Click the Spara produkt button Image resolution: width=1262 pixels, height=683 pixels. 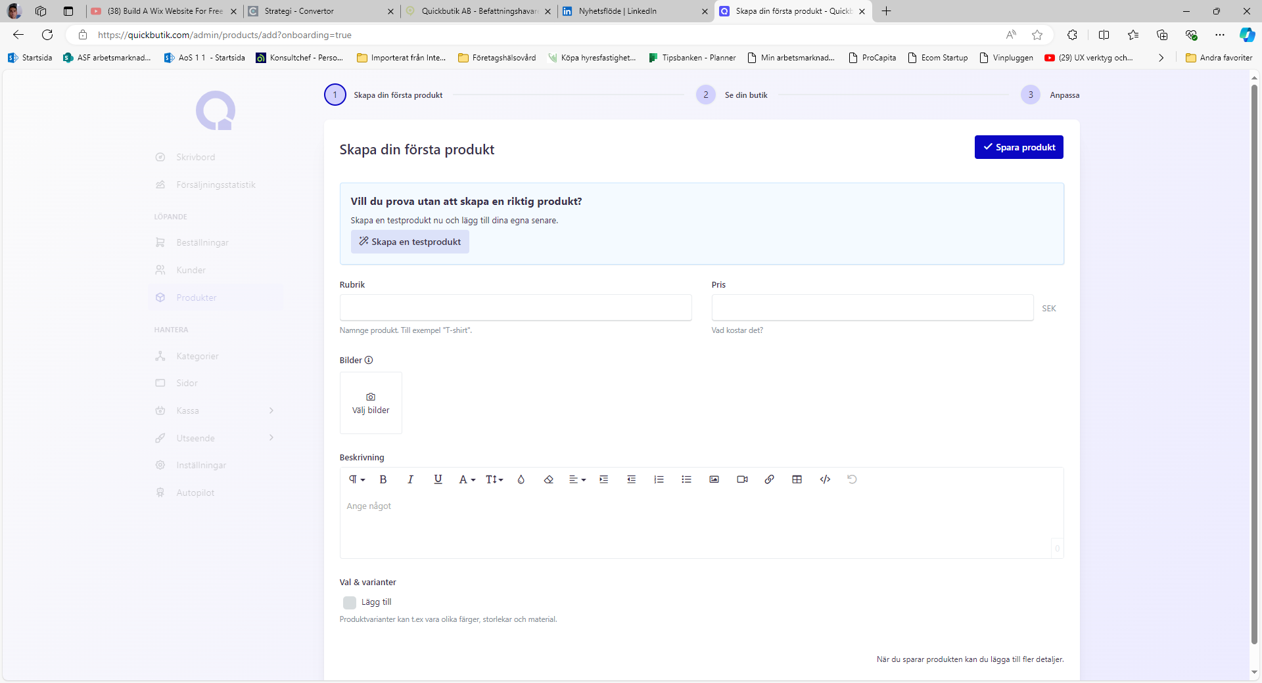(1018, 147)
